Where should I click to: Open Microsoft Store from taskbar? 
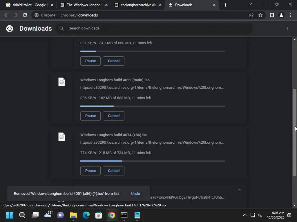click(99, 215)
